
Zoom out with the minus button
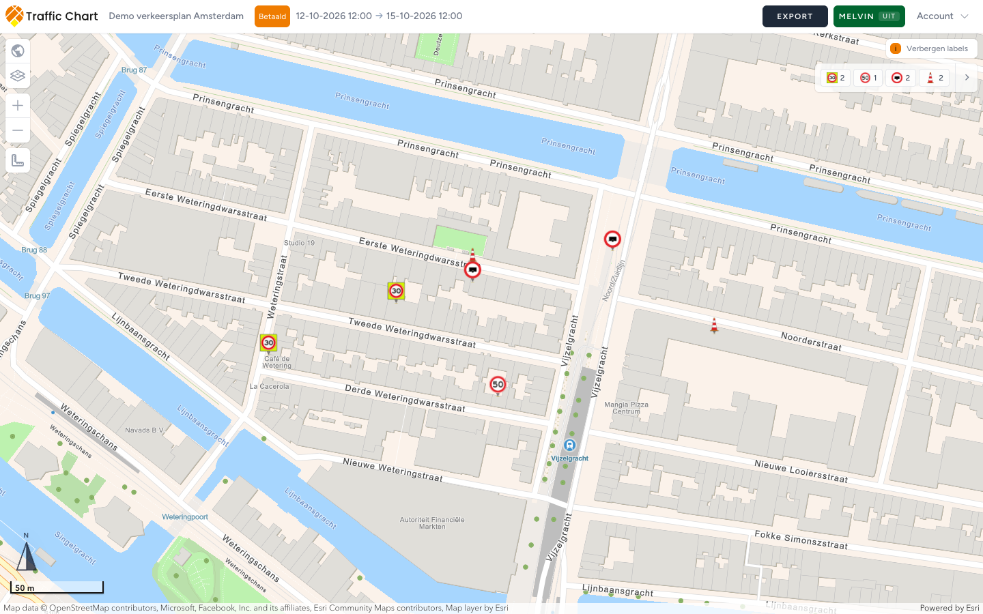tap(18, 130)
